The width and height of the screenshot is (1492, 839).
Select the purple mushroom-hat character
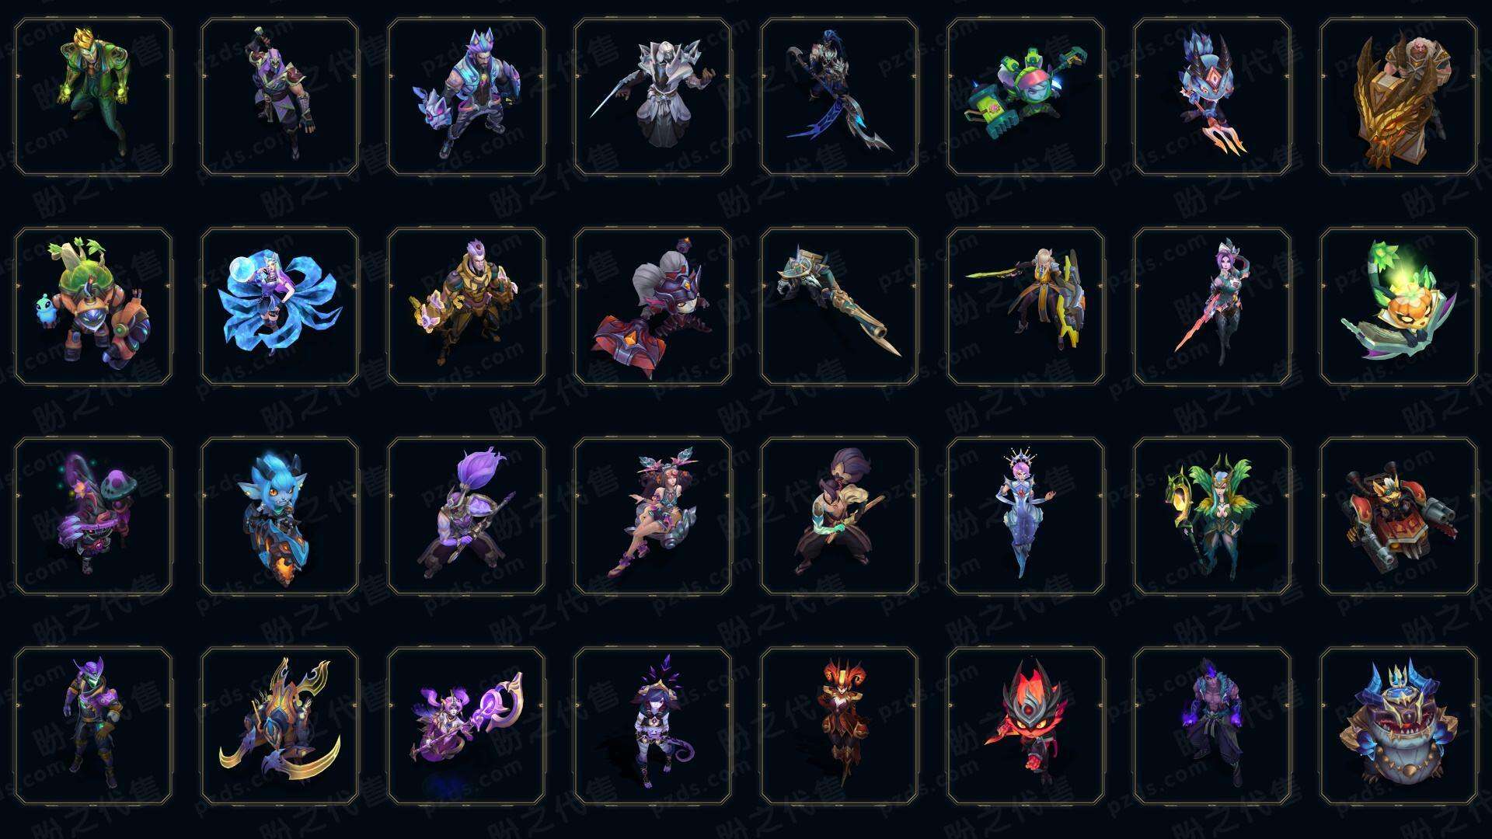point(93,516)
